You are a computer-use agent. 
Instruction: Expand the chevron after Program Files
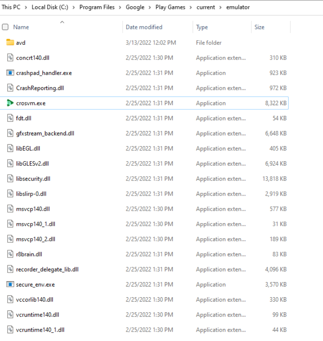pyautogui.click(x=120, y=7)
